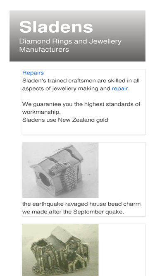Open the blue Repairs heading link

(33, 73)
